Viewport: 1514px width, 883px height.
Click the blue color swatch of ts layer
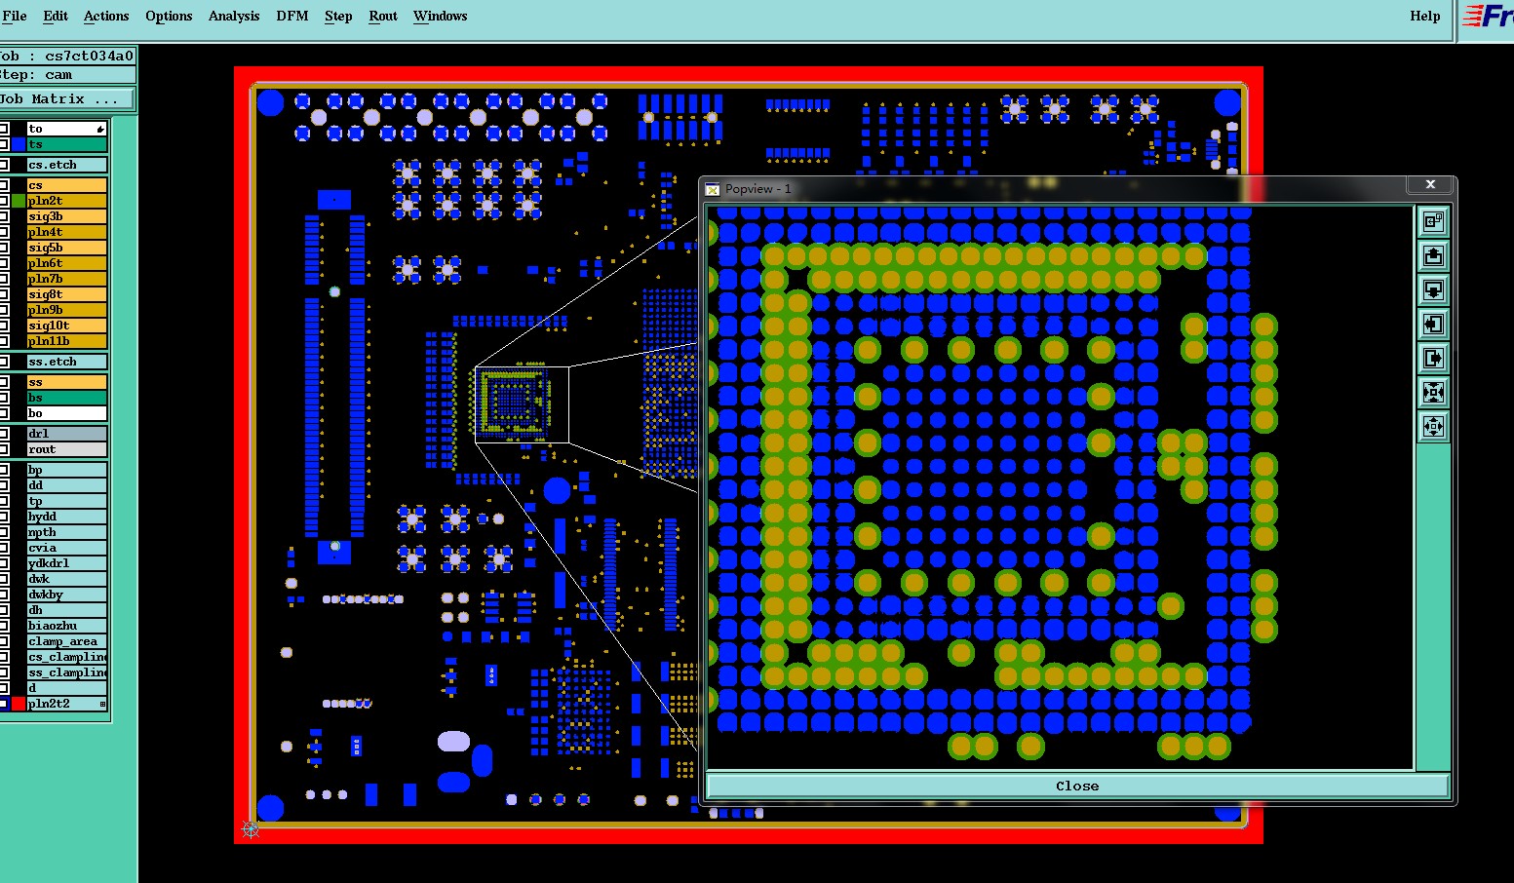(x=19, y=144)
